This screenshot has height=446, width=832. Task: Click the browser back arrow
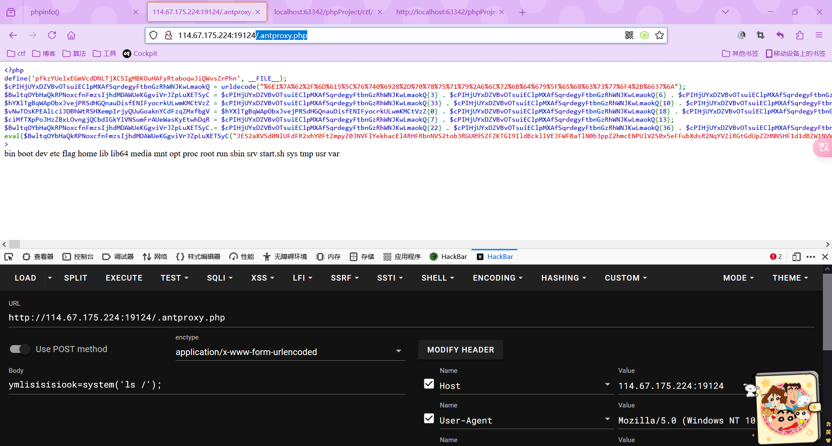point(13,35)
